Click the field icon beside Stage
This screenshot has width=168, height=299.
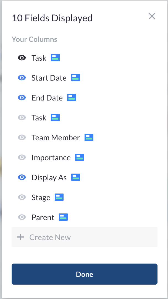(59, 197)
